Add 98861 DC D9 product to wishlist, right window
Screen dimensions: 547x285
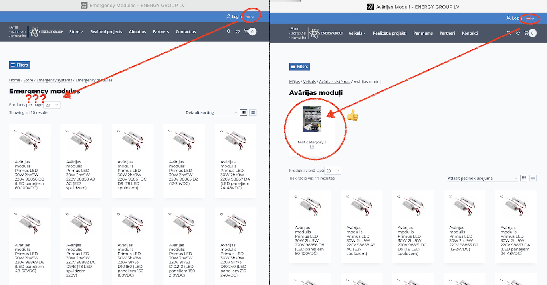399,197
